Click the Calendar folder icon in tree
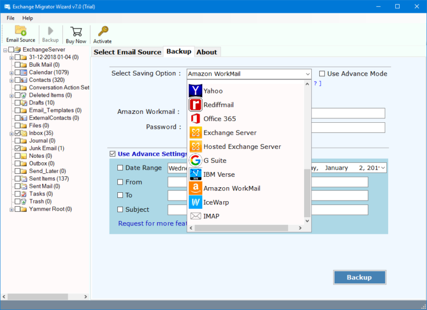 (x=24, y=72)
